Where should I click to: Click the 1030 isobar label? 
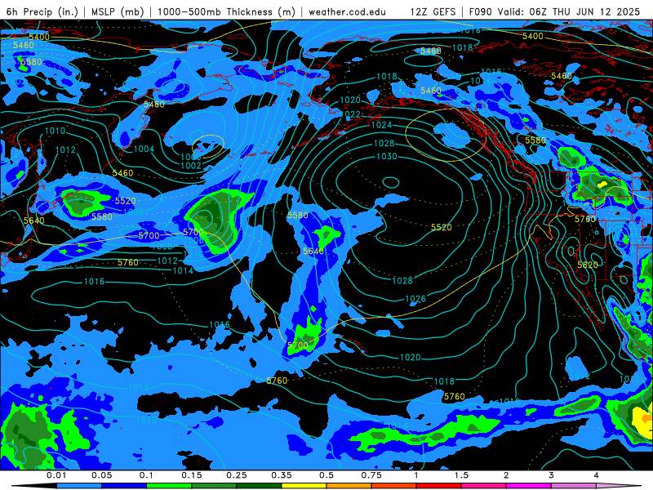point(387,156)
